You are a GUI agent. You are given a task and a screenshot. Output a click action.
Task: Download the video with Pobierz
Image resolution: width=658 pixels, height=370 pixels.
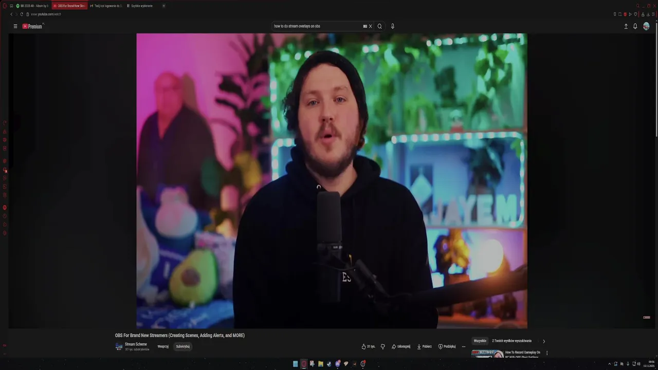click(x=425, y=346)
